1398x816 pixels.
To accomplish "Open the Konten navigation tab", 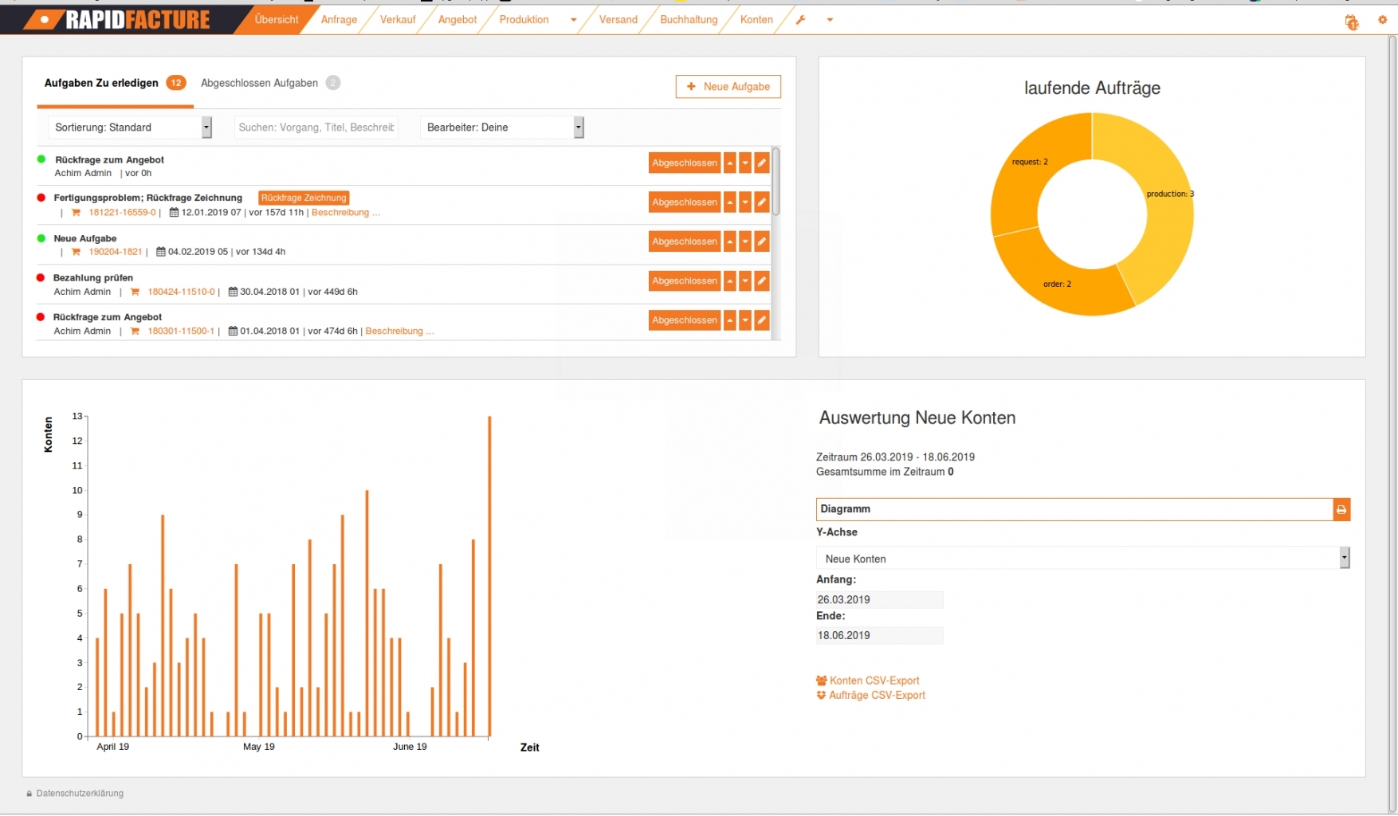I will pos(756,20).
